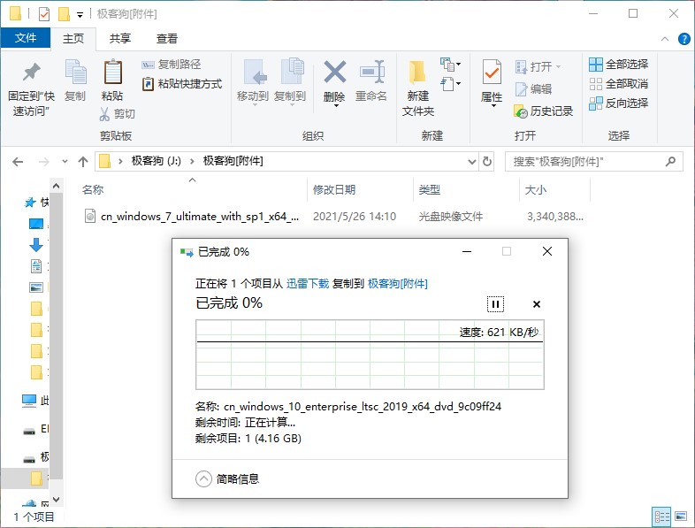Switch to Large icons view button

(x=681, y=517)
